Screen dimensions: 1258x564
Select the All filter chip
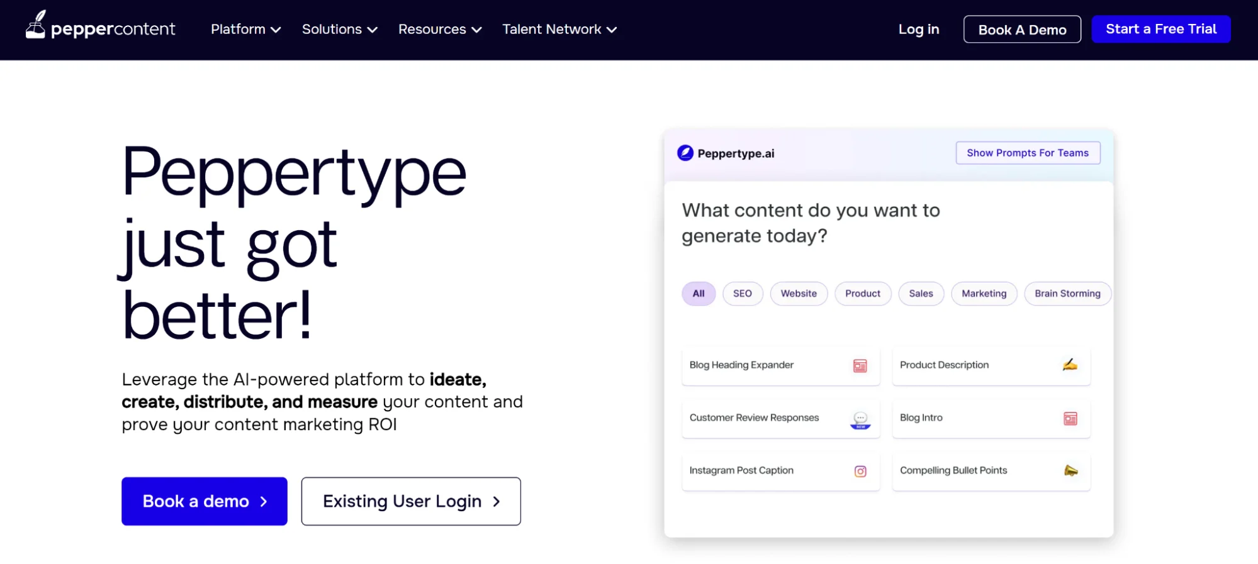[698, 294]
